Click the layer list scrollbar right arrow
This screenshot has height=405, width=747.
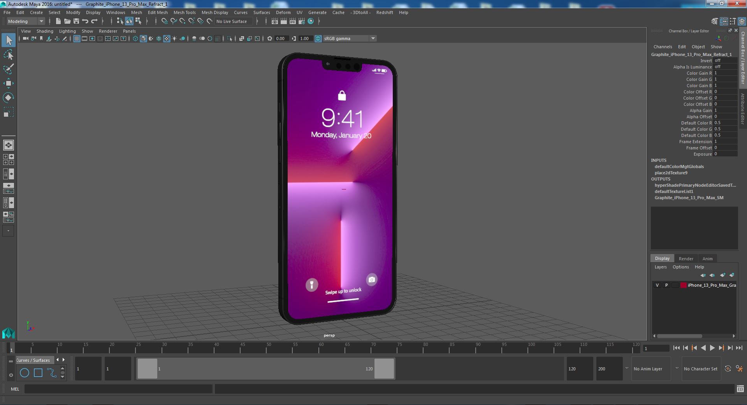734,336
